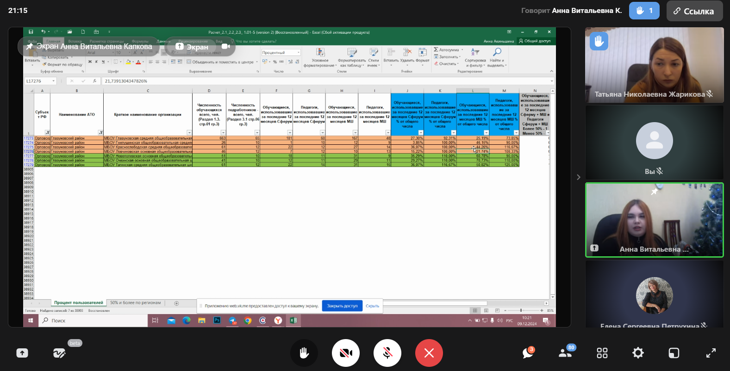Viewport: 730px width, 371px height.
Task: Select Татьяна Николаевна Жарикова video thumbnail
Action: pos(654,65)
